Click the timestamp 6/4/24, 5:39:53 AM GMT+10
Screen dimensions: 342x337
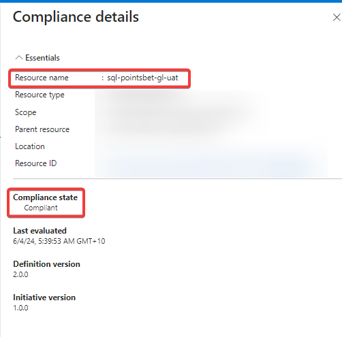[59, 241]
